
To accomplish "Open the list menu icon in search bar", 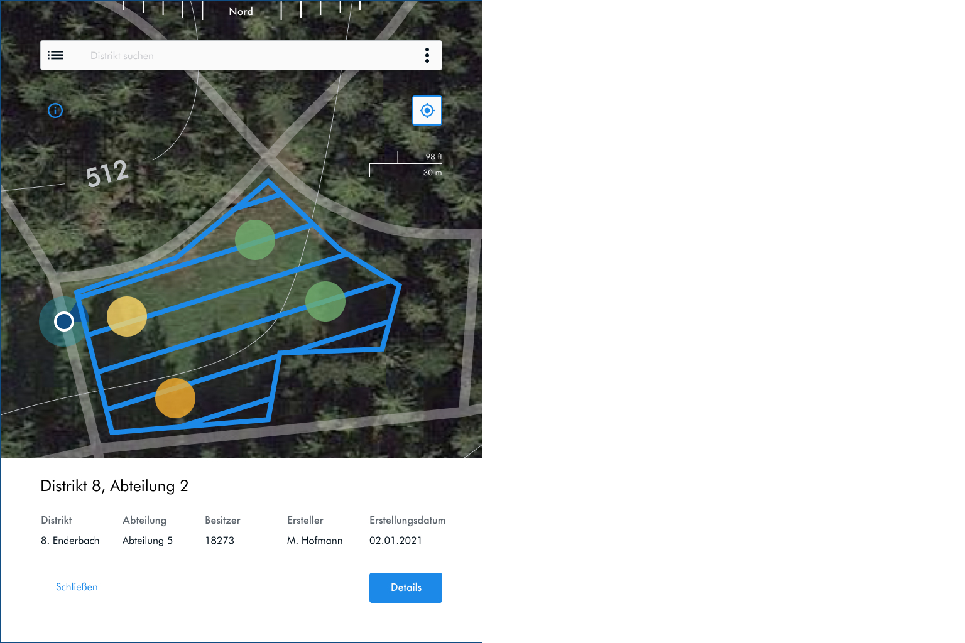I will tap(55, 55).
